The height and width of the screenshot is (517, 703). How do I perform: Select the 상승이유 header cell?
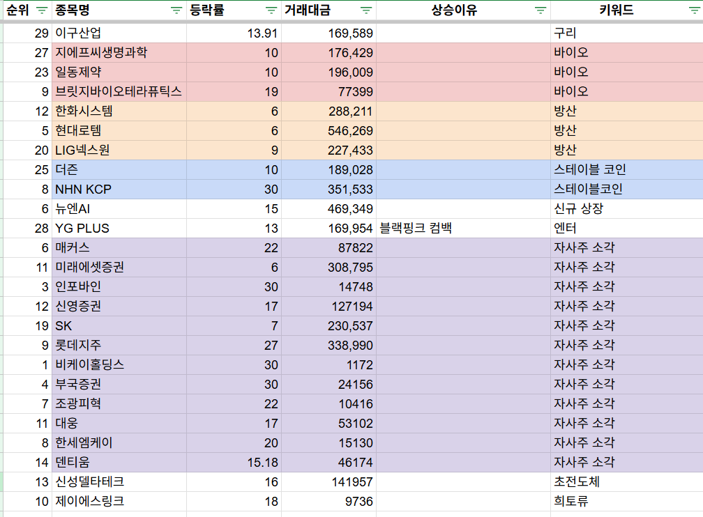tap(463, 10)
